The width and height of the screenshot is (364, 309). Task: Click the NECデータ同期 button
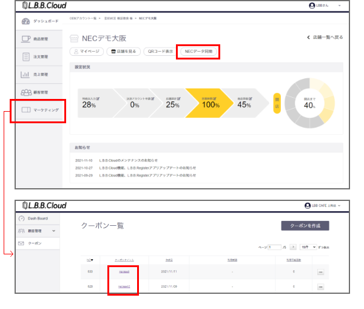[x=197, y=52]
